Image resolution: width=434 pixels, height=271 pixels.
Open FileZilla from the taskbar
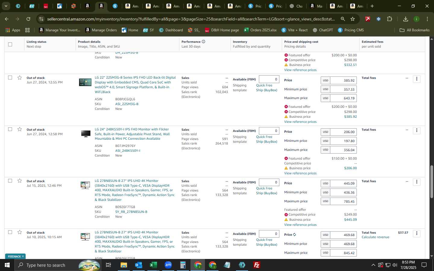click(x=257, y=265)
